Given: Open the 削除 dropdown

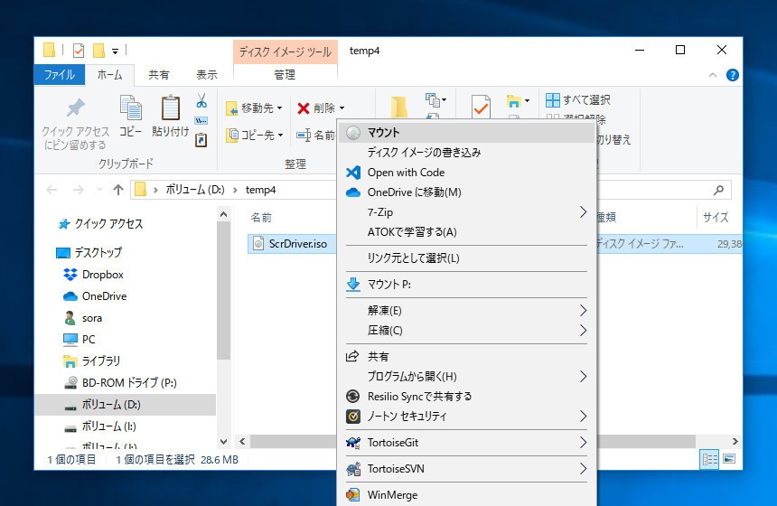Looking at the screenshot, I should point(321,108).
